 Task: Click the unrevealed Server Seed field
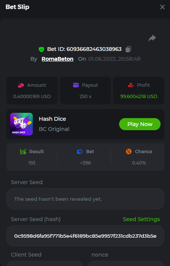(85, 199)
